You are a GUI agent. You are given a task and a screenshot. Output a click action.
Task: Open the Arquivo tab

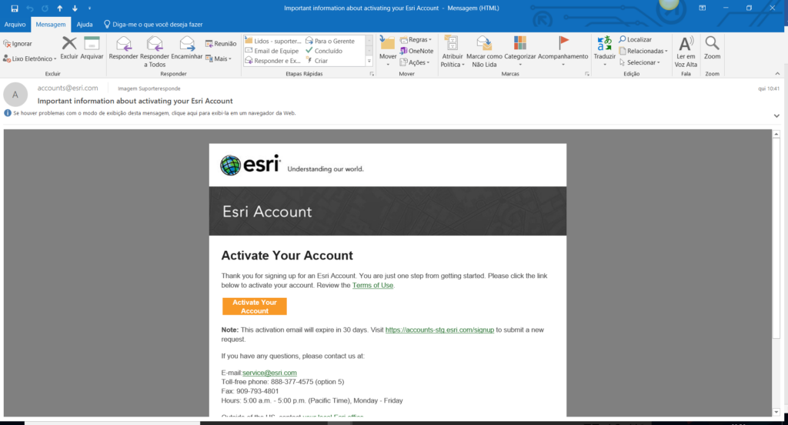(15, 24)
